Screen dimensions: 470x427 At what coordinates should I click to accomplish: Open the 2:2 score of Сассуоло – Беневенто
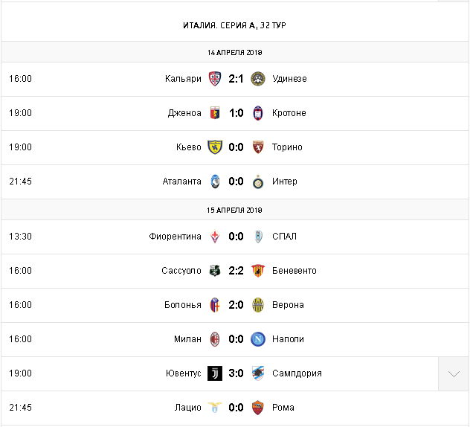tap(236, 271)
